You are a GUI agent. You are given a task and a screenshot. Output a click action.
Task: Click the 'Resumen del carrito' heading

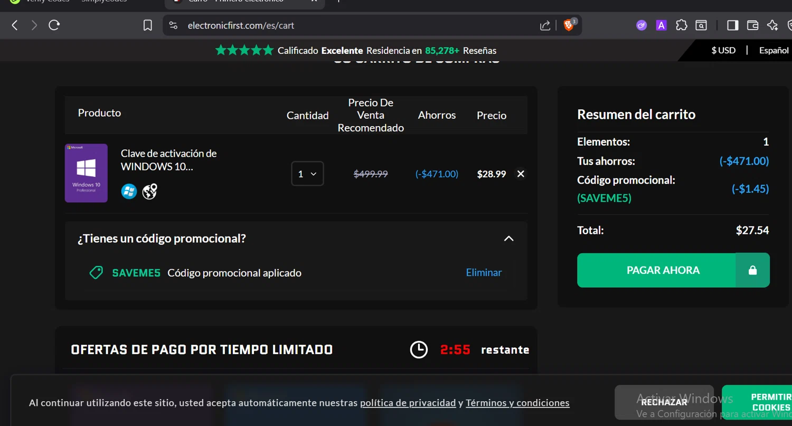point(636,115)
